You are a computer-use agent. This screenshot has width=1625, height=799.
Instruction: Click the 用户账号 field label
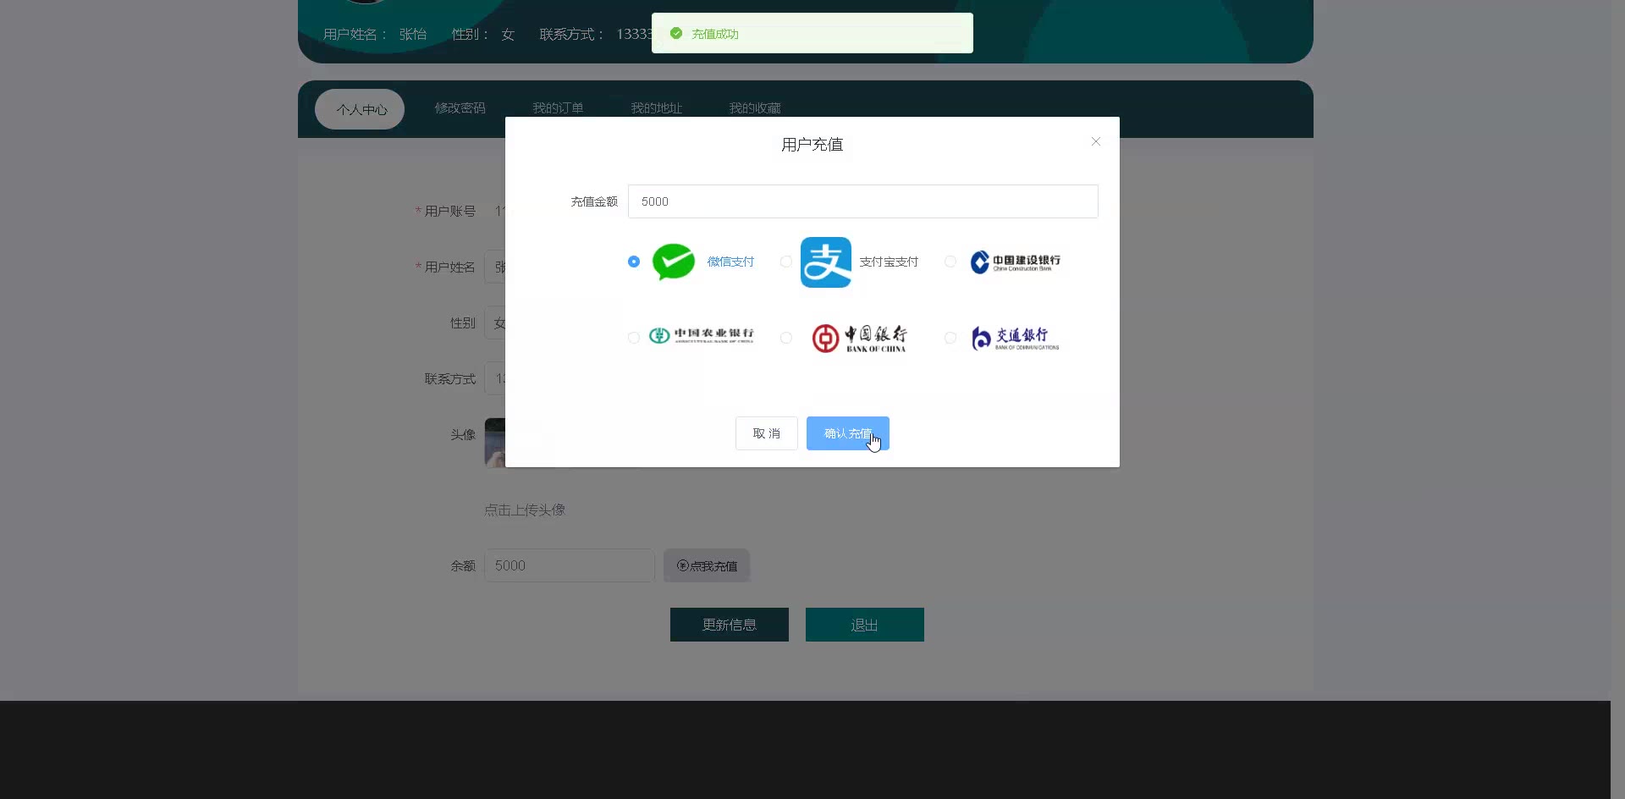450,211
